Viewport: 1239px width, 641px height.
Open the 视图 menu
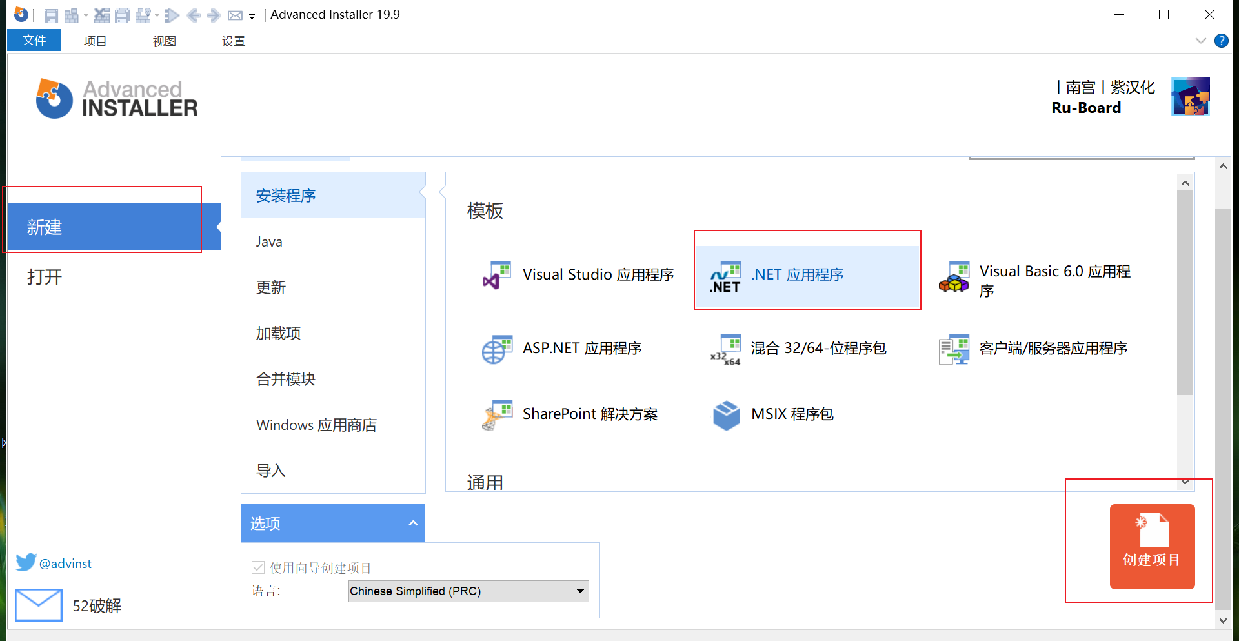point(164,41)
